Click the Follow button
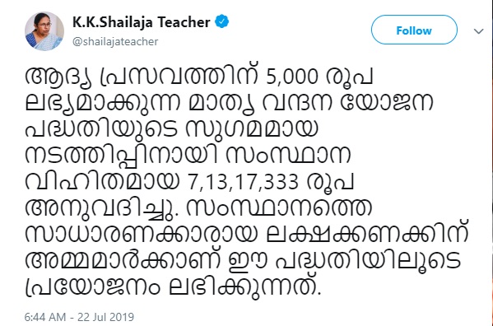This screenshot has height=326, width=493. point(414,30)
